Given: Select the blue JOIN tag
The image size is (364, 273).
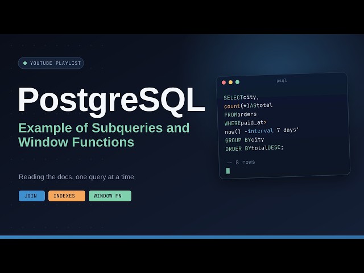Looking at the screenshot, I should tap(32, 196).
